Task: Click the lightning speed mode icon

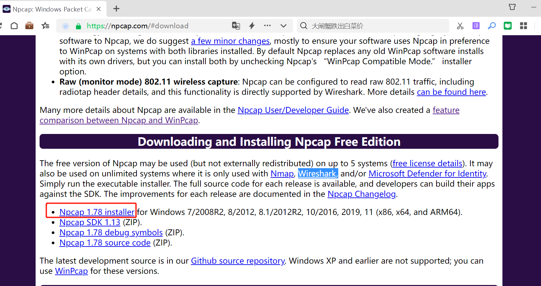Action: (252, 26)
